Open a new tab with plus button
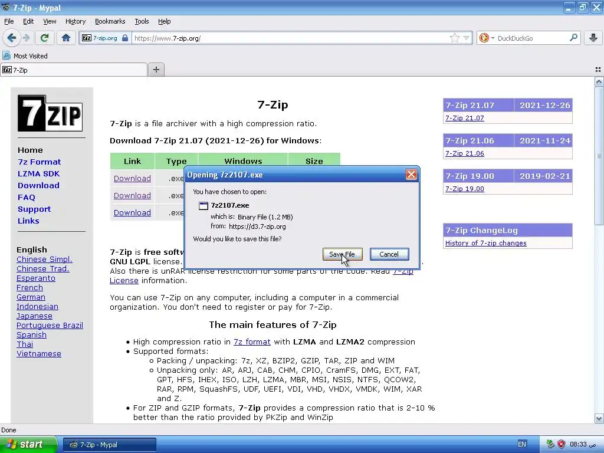The width and height of the screenshot is (604, 453). [156, 70]
